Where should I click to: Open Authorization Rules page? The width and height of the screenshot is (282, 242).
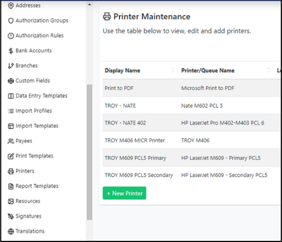40,35
